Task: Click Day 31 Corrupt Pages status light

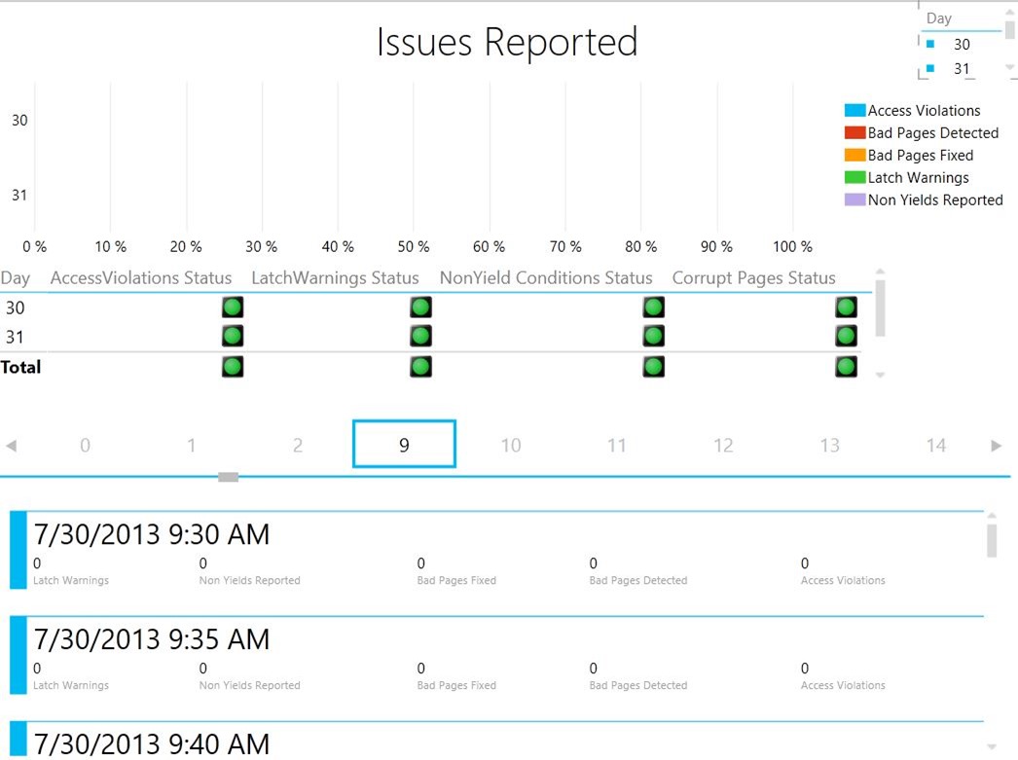Action: (x=846, y=336)
